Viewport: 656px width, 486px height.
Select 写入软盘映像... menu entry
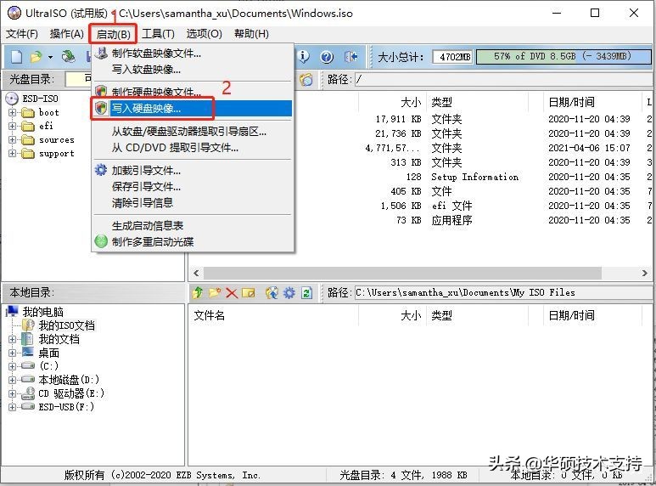pyautogui.click(x=193, y=70)
